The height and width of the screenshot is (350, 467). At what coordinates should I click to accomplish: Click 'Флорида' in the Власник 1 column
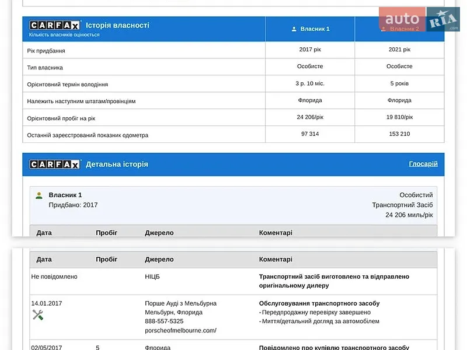[310, 100]
